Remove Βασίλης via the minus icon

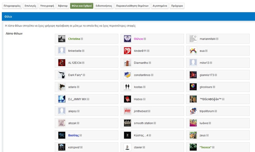(81, 135)
